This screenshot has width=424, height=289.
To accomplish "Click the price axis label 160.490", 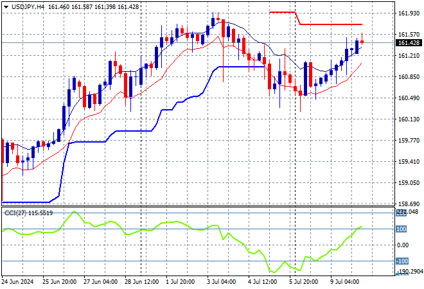I will point(409,98).
